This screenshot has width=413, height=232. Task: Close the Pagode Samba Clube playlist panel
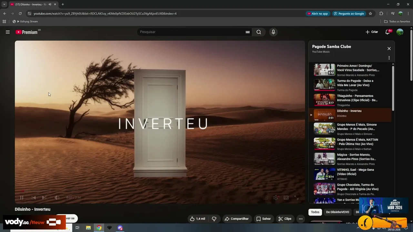[x=389, y=49]
